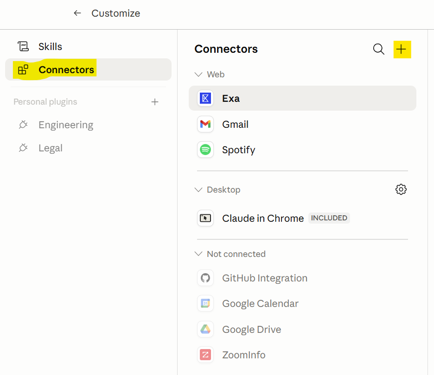The width and height of the screenshot is (434, 375).
Task: Open Claude in Chrome connector
Action: (302, 218)
